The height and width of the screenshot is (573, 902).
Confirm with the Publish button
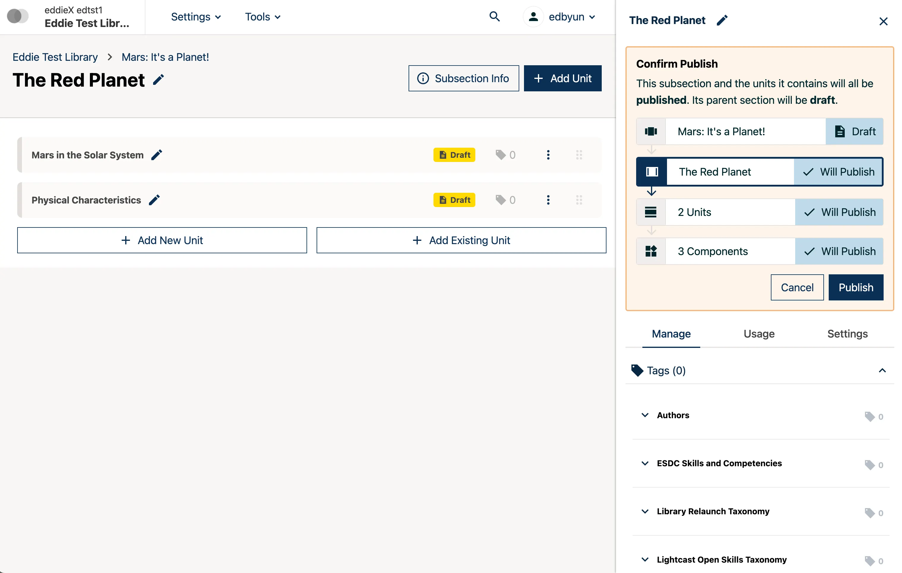click(855, 287)
